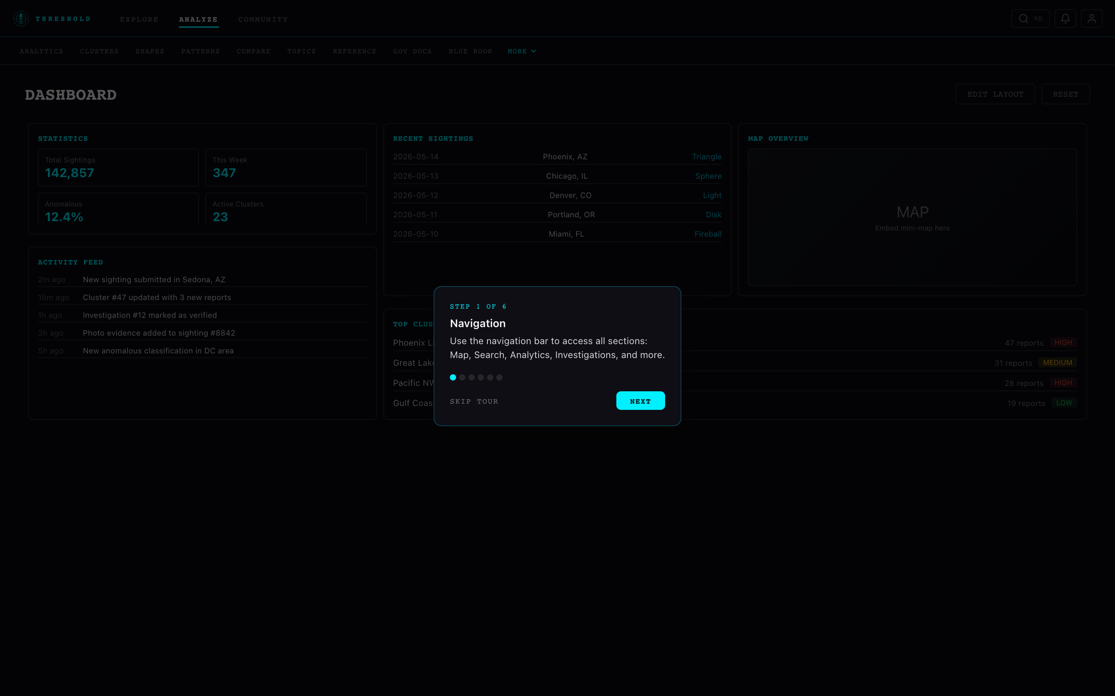Click This Week value 347
The image size is (1115, 696).
point(225,172)
